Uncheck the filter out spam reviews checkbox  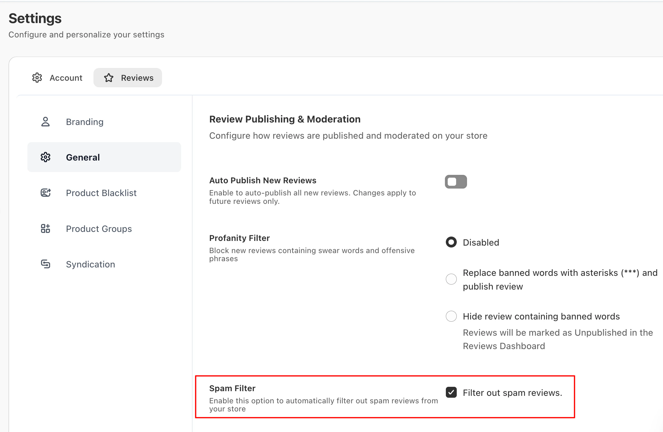[x=451, y=392]
